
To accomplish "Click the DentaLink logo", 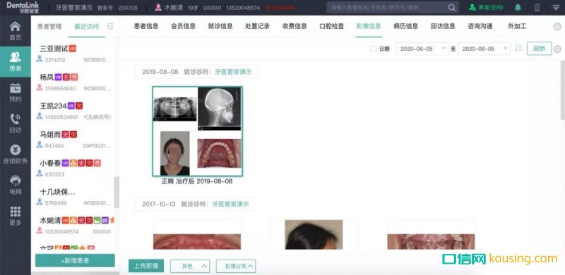I will 23,7.
